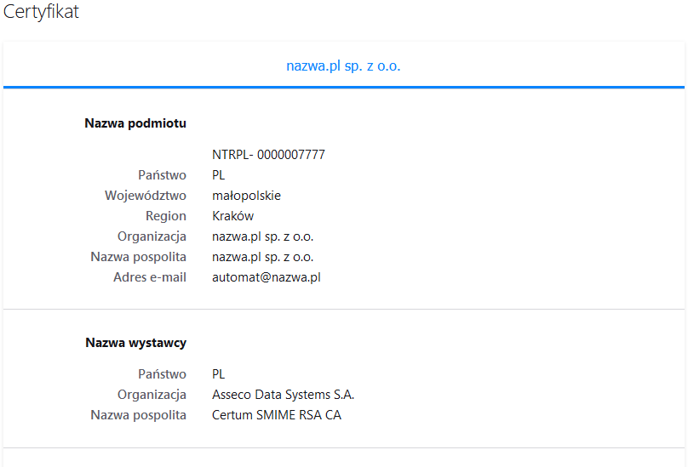The height and width of the screenshot is (467, 688).
Task: Select the małopolskie value
Action: [246, 196]
